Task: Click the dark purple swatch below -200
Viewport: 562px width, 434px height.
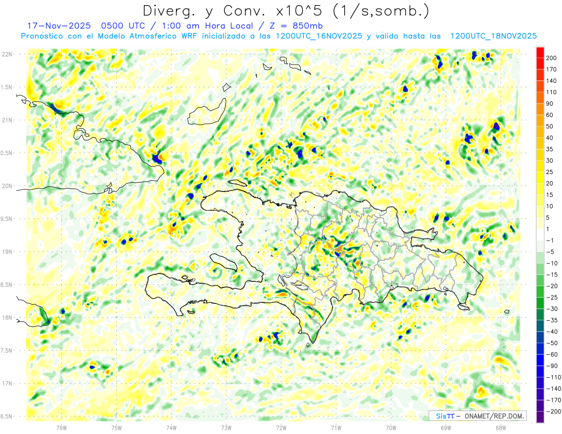Action: [x=540, y=418]
